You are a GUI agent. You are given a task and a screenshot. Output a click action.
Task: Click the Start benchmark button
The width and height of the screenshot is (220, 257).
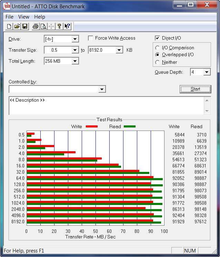(x=196, y=89)
